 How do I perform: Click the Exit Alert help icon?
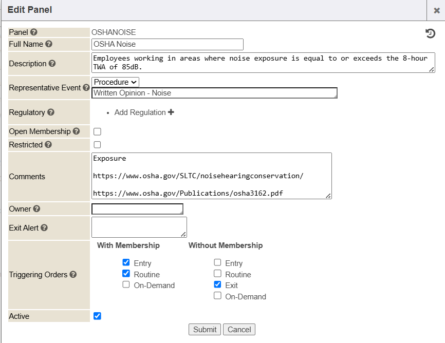pyautogui.click(x=44, y=227)
